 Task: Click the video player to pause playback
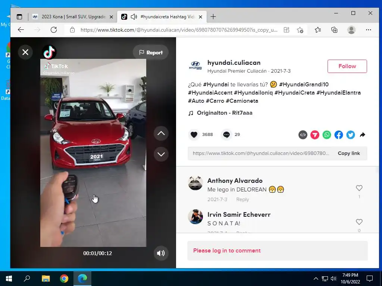pyautogui.click(x=93, y=153)
